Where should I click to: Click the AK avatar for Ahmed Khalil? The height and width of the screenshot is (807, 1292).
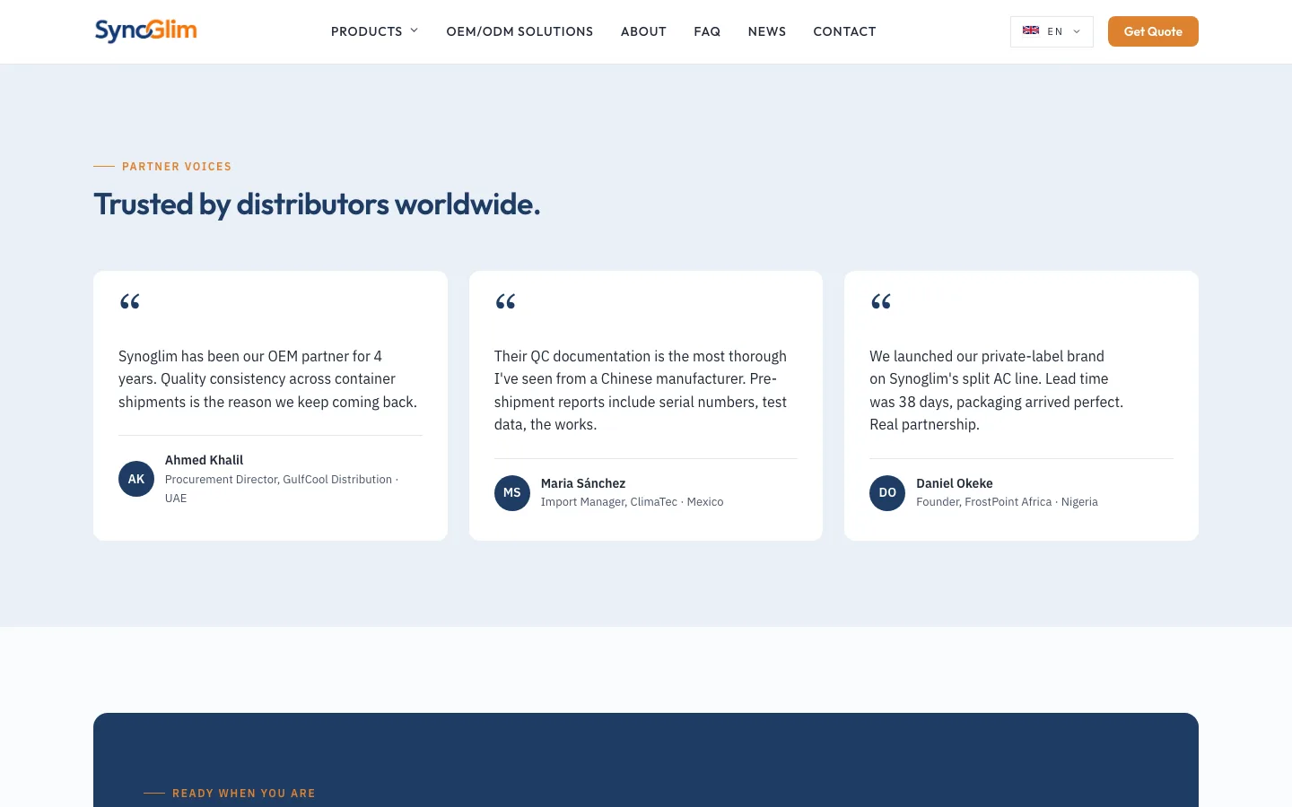136,479
